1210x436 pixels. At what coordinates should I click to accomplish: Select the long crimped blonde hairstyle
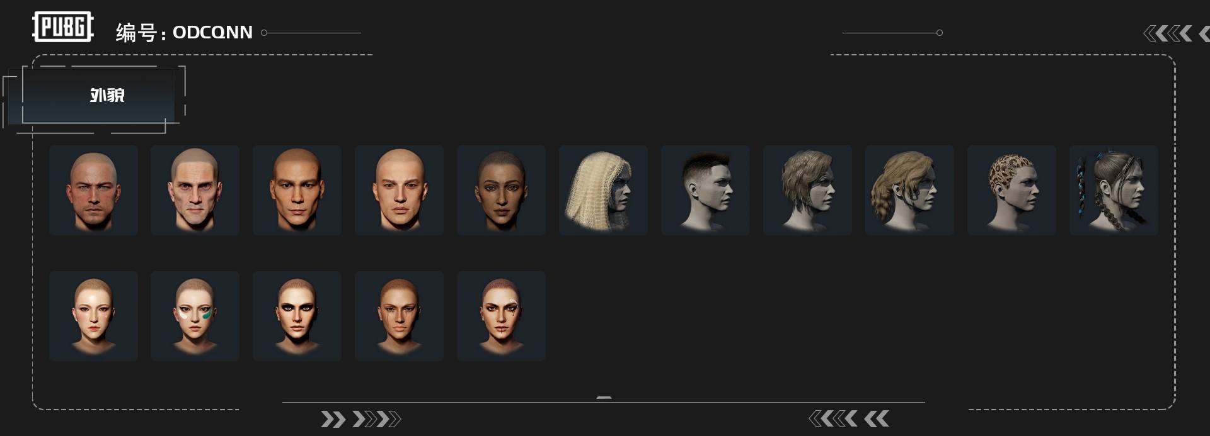[604, 190]
